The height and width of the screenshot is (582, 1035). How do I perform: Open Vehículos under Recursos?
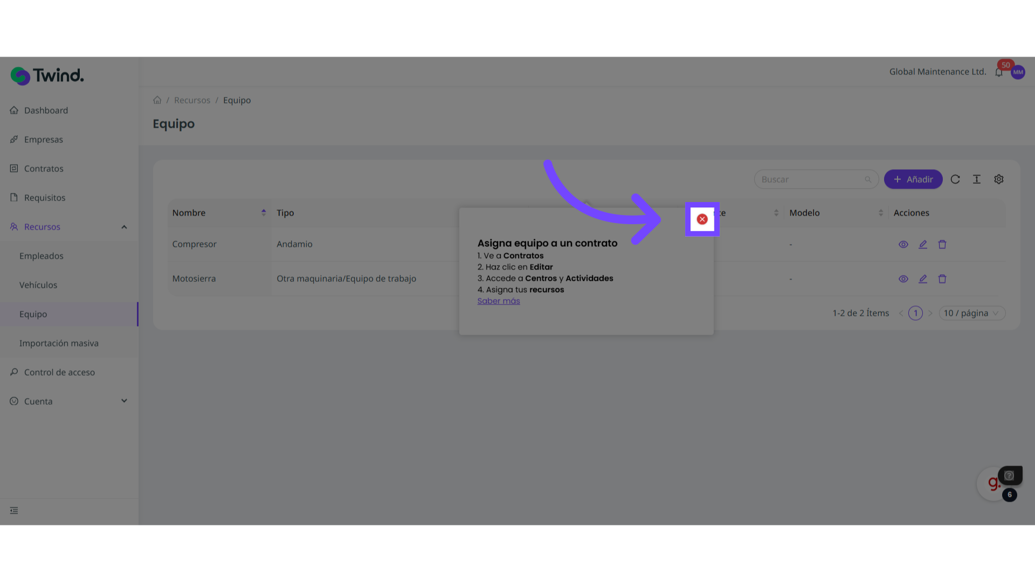[x=38, y=285]
